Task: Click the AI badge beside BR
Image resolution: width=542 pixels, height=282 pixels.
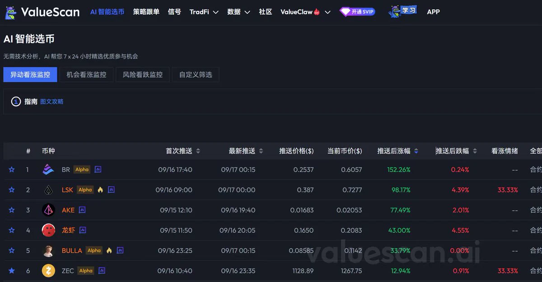Action: pos(98,169)
